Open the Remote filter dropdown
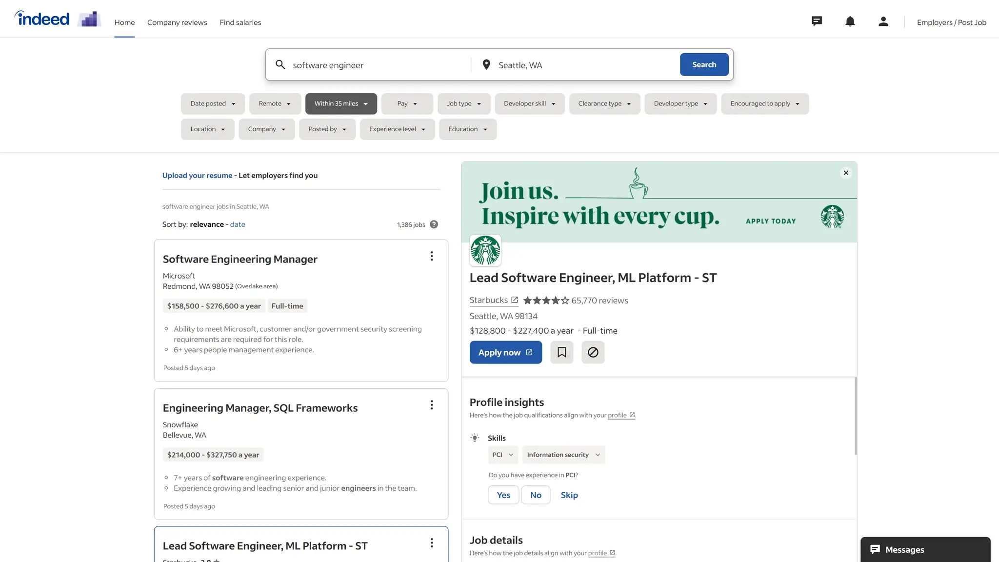 tap(275, 103)
